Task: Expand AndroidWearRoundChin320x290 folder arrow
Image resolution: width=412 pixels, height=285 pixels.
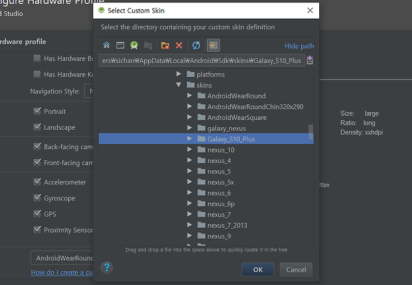Action: point(189,106)
